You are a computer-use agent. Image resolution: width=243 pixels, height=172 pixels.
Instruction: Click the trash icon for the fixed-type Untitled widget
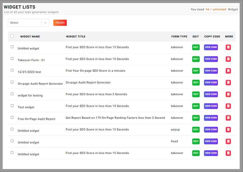click(228, 141)
